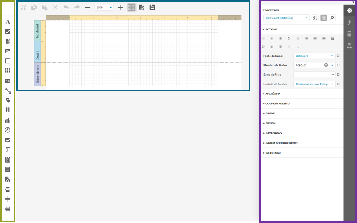The height and width of the screenshot is (223, 357).
Task: Click the square marker beside Membro de Dados
Action: coord(338,66)
